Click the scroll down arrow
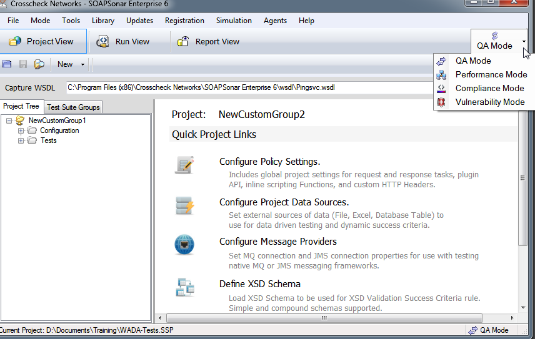This screenshot has width=535, height=339. [x=523, y=308]
